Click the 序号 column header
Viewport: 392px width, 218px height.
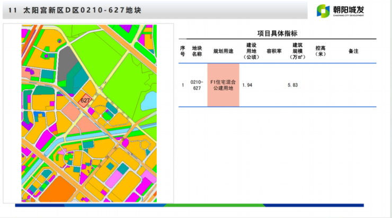click(183, 51)
